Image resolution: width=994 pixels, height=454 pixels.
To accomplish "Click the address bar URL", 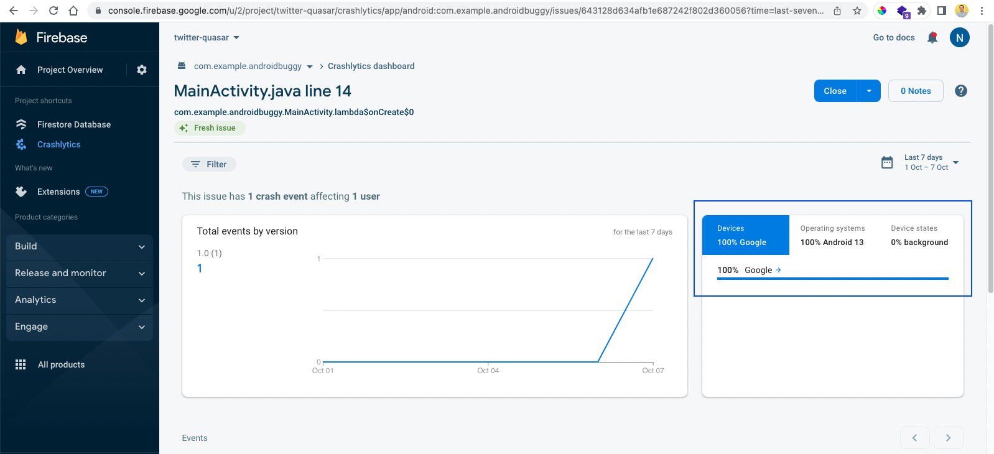I will (465, 11).
